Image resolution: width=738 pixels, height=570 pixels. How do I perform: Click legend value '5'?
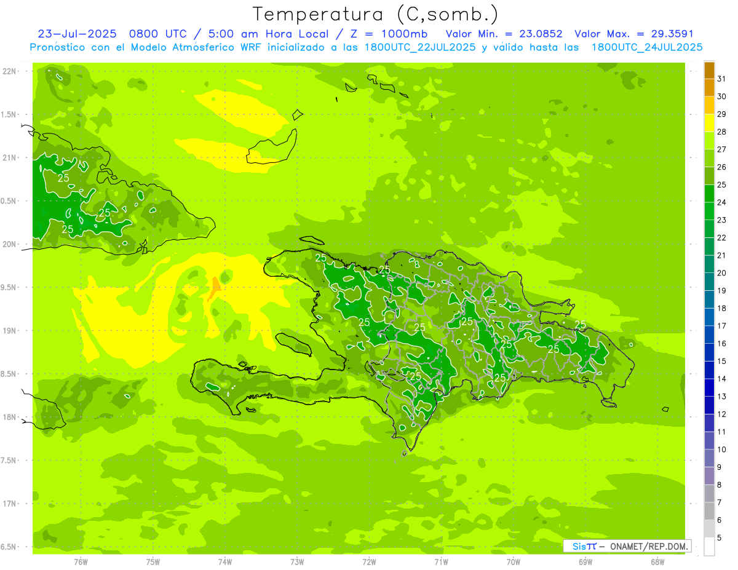[x=720, y=538]
